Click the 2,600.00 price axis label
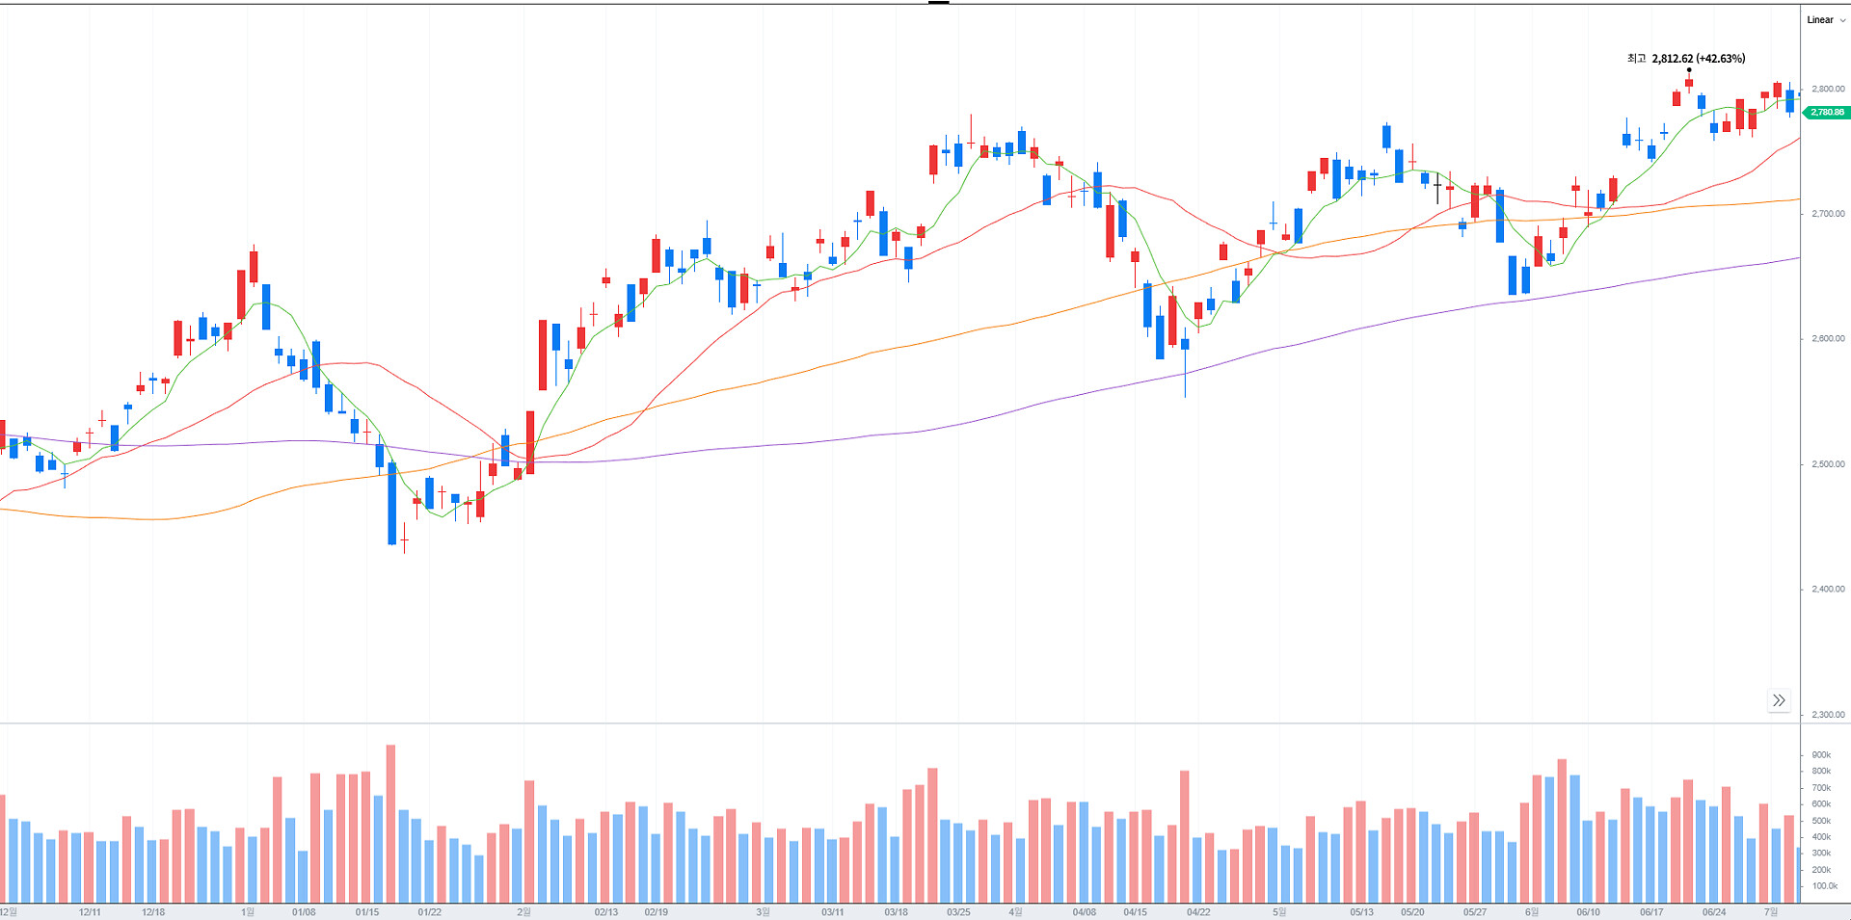Screen dimensions: 1851x920 [1828, 339]
